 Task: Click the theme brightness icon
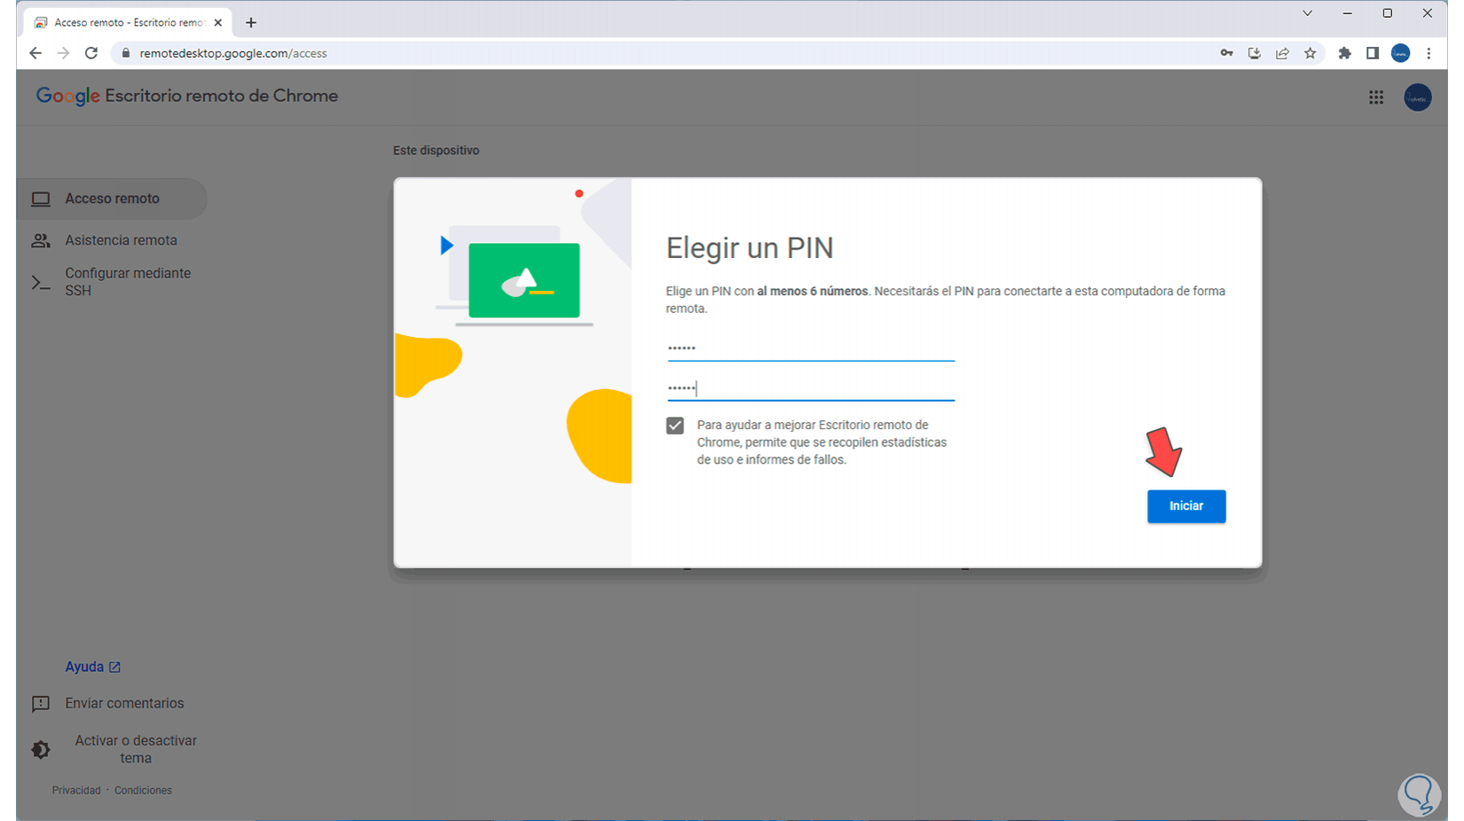(x=41, y=749)
